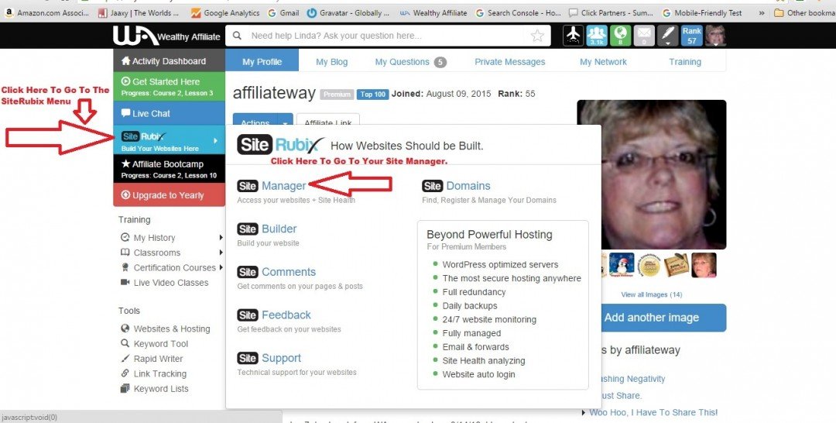Open Gmail bookmark
836x423 pixels.
[x=283, y=13]
